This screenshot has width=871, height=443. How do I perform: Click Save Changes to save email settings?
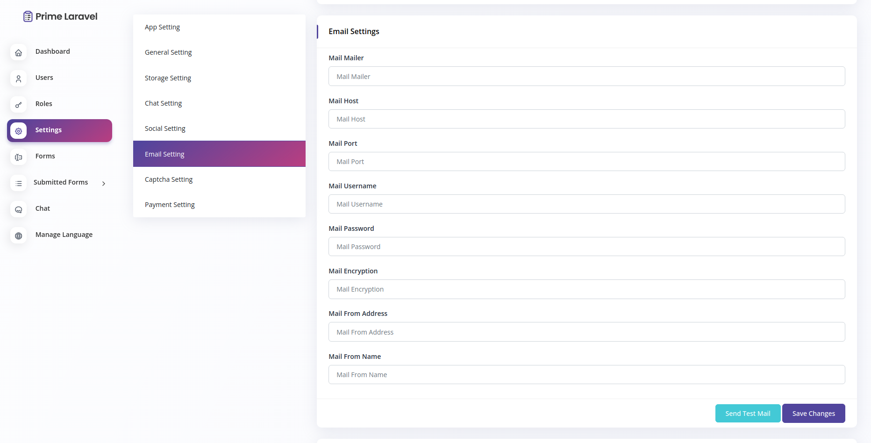pos(814,413)
